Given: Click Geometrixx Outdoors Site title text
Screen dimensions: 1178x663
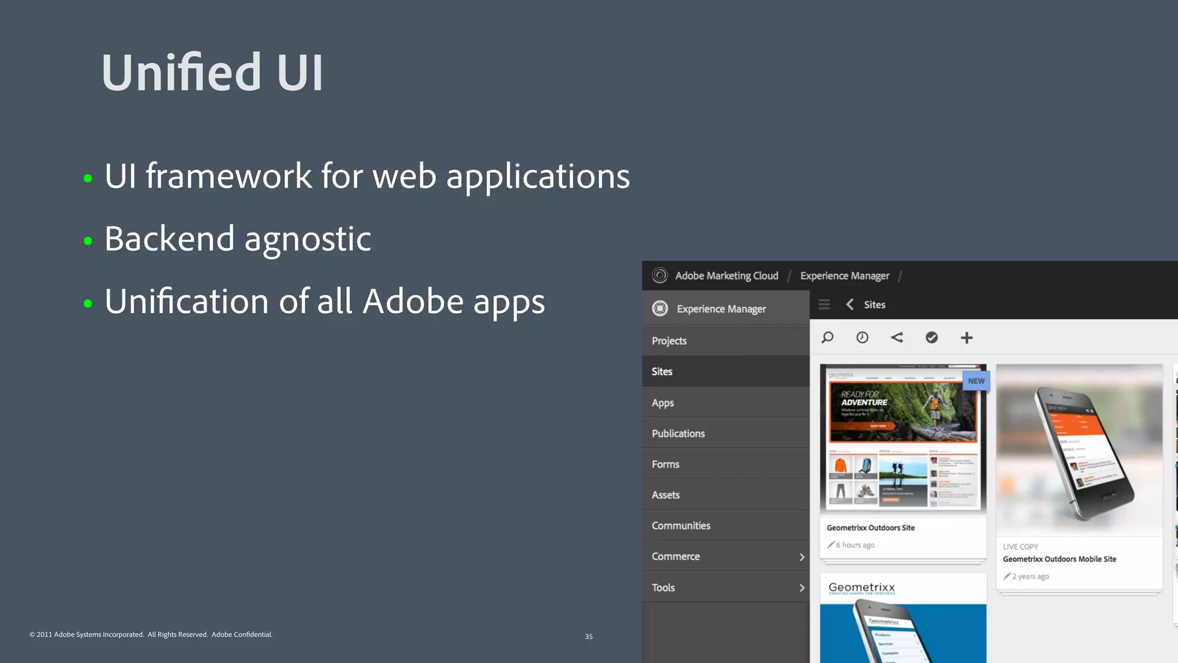Looking at the screenshot, I should (870, 528).
